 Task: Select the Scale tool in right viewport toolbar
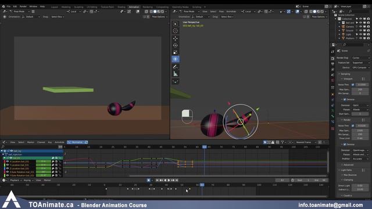176,52
